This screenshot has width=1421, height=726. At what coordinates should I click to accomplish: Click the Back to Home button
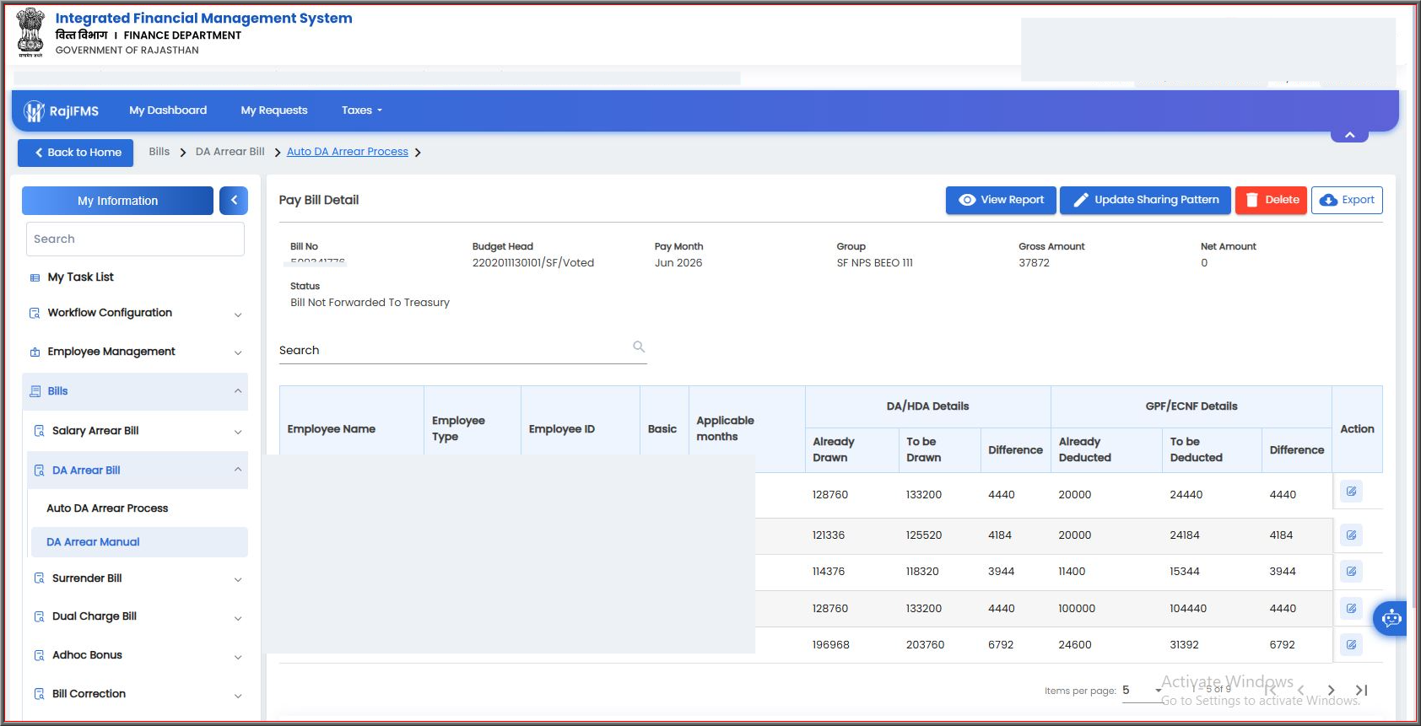(x=76, y=153)
